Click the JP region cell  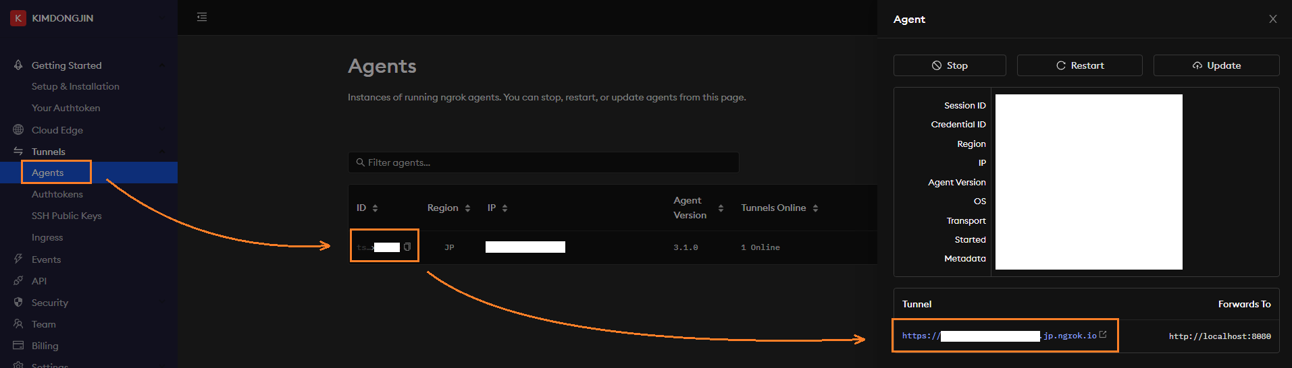click(x=449, y=247)
